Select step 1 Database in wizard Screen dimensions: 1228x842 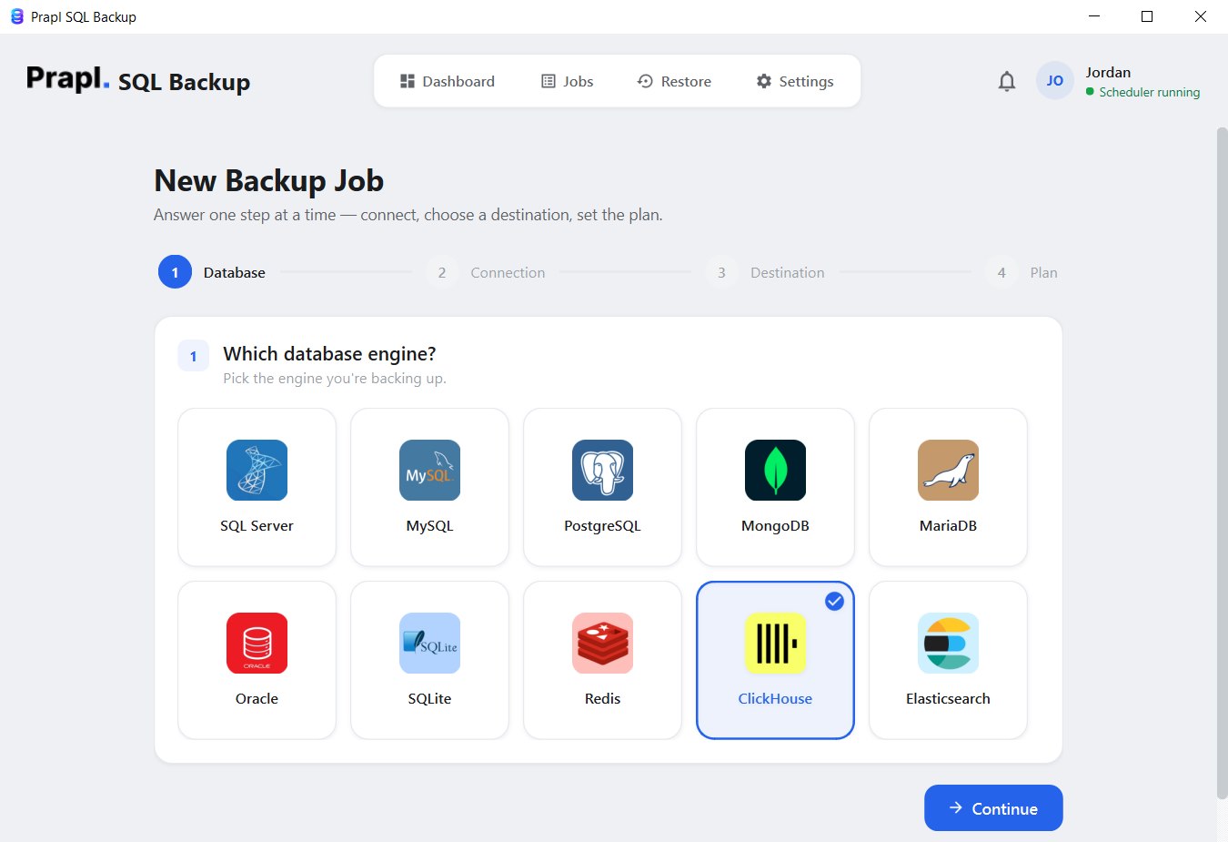[212, 272]
